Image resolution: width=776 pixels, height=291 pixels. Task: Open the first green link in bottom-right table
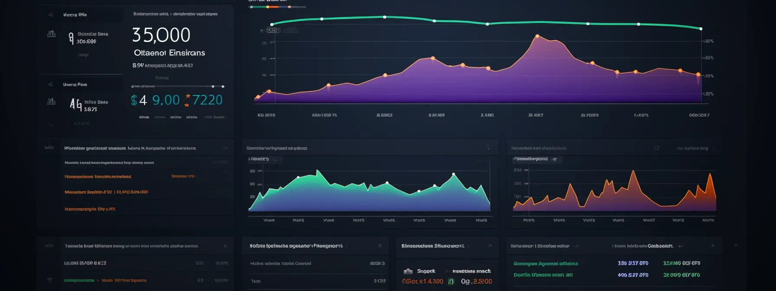(545, 264)
